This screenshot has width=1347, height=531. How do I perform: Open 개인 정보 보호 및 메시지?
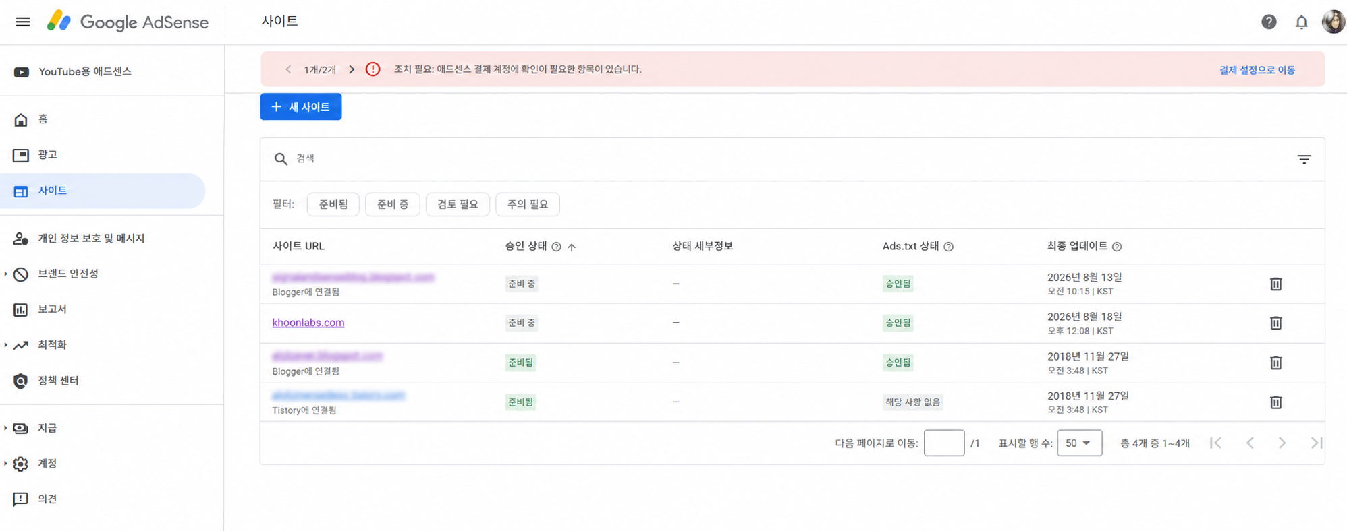103,238
